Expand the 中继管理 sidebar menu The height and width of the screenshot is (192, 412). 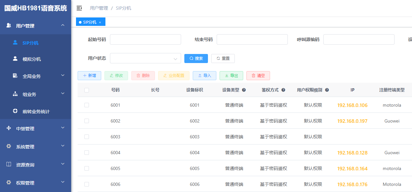point(36,129)
